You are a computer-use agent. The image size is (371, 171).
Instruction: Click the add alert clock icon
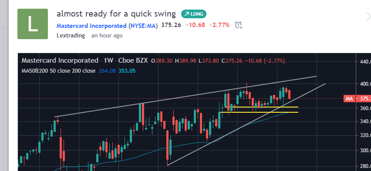click(239, 25)
